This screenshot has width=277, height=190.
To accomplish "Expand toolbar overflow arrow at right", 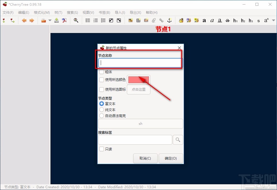I will [x=274, y=20].
